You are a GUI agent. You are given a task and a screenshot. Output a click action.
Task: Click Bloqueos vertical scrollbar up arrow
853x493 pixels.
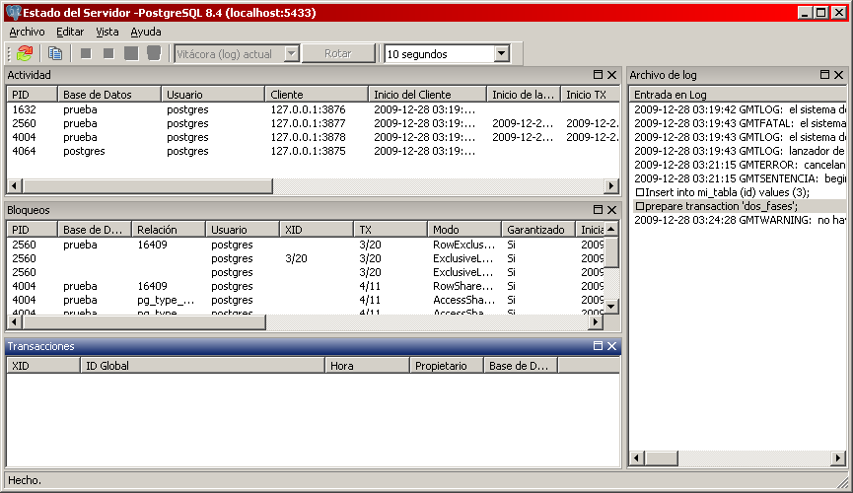point(611,229)
